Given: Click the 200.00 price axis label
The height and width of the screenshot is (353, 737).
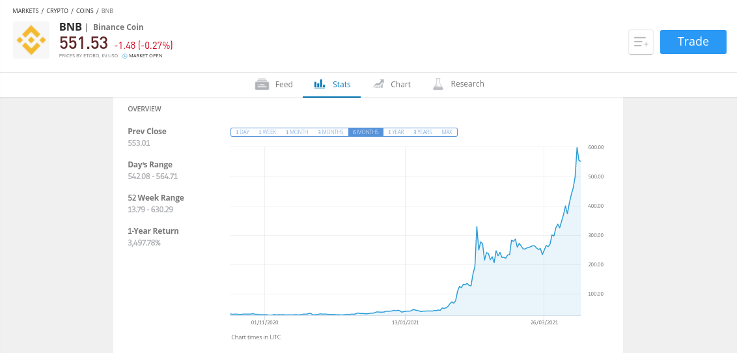Looking at the screenshot, I should click(x=596, y=264).
